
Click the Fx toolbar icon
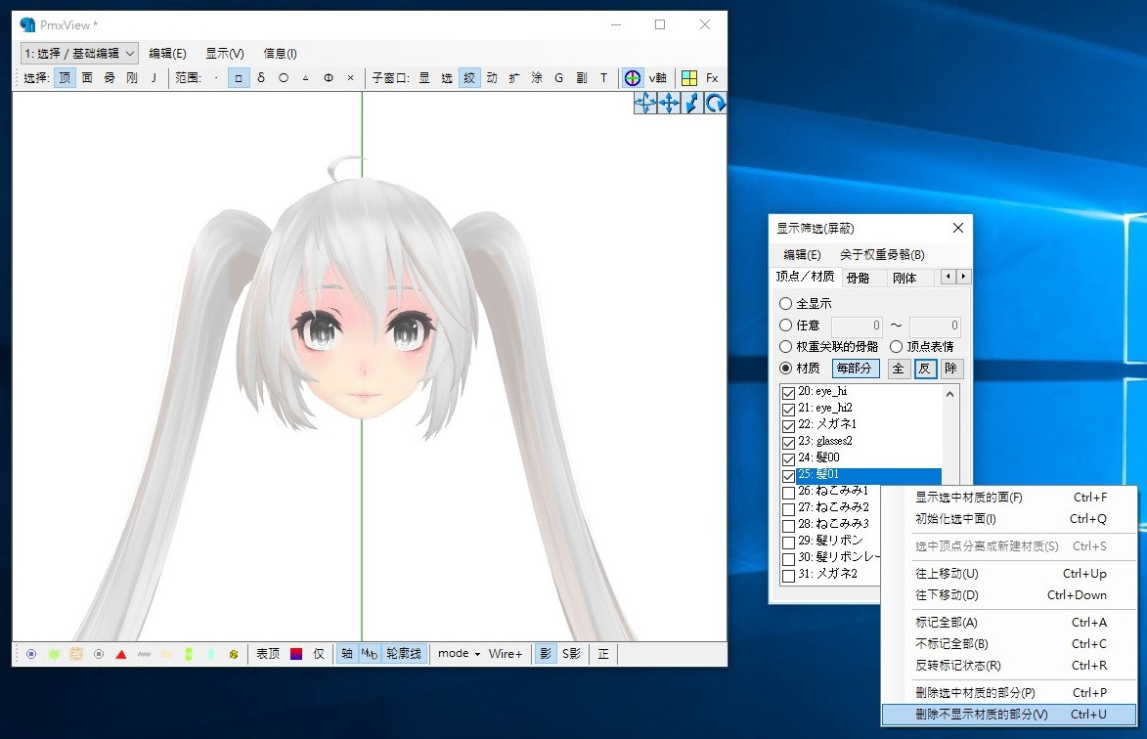click(711, 77)
